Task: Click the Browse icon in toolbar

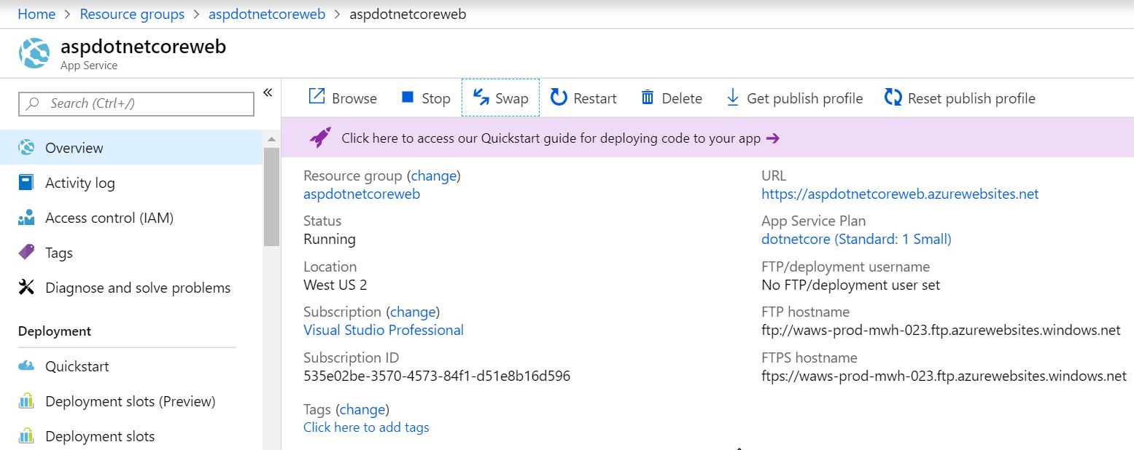Action: coord(316,97)
